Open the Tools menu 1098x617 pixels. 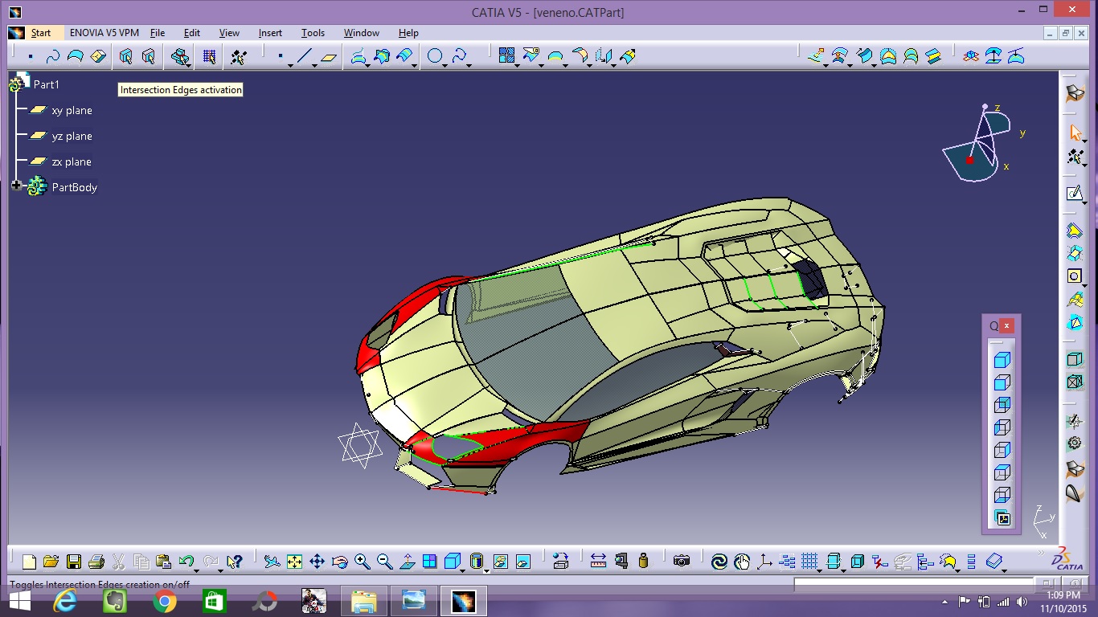[313, 33]
